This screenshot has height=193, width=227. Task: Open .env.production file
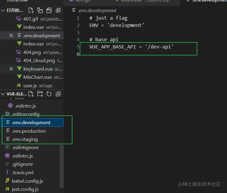point(32,131)
